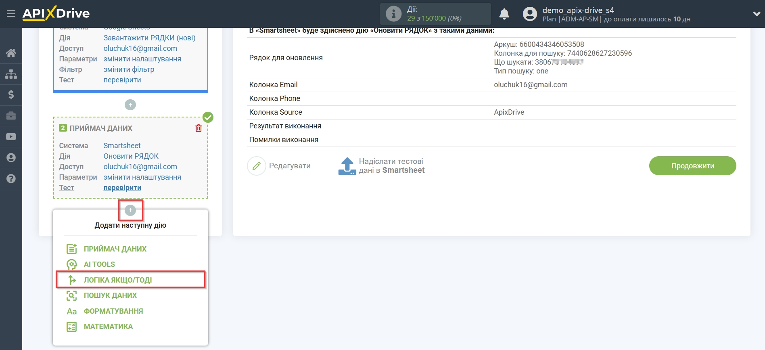Choose AI TOOLS from the add action menu

point(99,264)
